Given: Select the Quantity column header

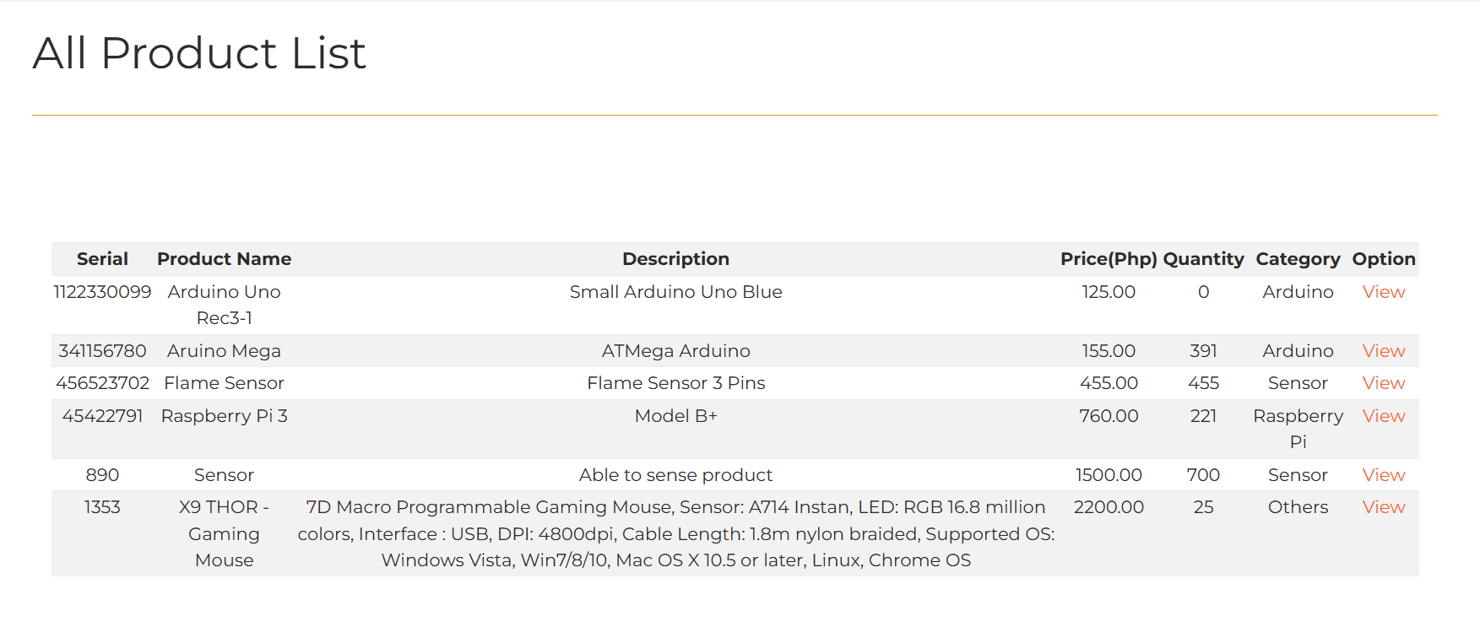Looking at the screenshot, I should coord(1203,259).
